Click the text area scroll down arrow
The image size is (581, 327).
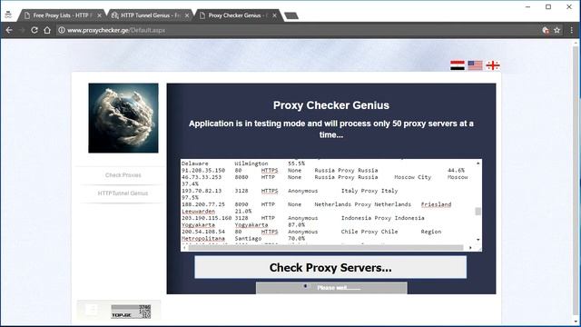pos(478,240)
